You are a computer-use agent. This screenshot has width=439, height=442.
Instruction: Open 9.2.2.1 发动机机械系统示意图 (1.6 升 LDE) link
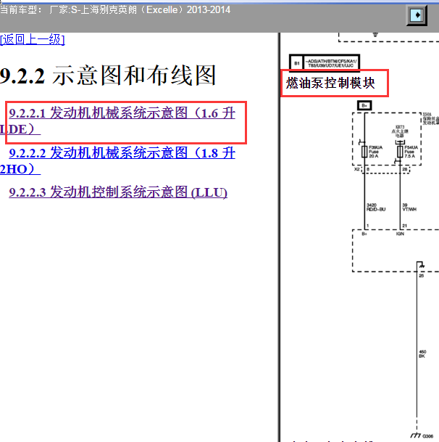click(117, 121)
